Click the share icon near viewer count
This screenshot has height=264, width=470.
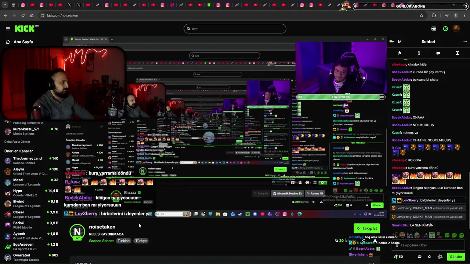coord(363,241)
